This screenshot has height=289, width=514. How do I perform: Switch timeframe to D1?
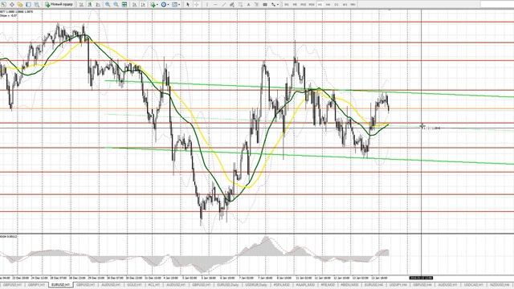tap(337, 5)
